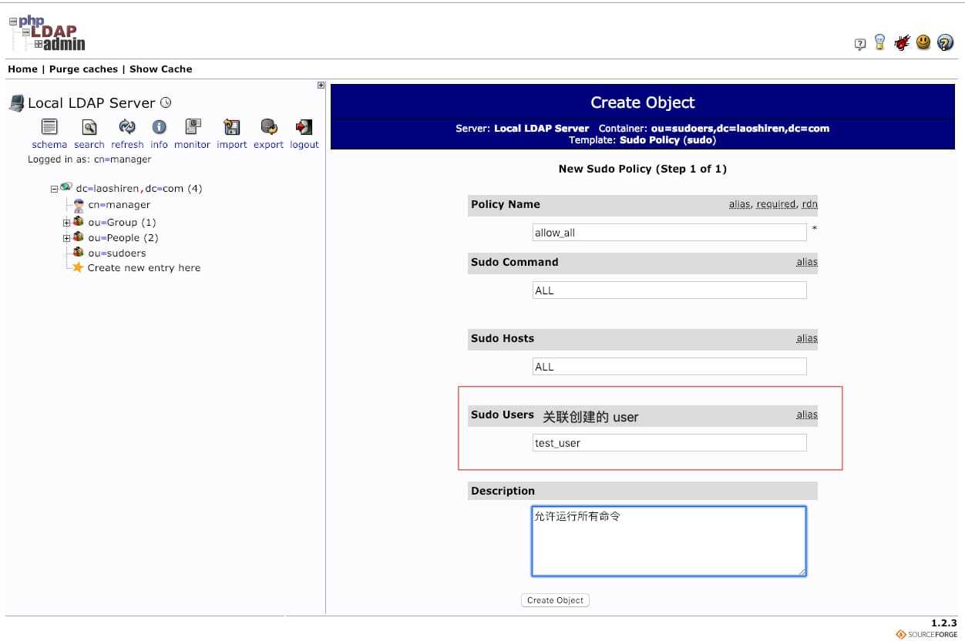Viewport: 965px width, 641px height.
Task: Select Purge caches
Action: click(x=83, y=69)
